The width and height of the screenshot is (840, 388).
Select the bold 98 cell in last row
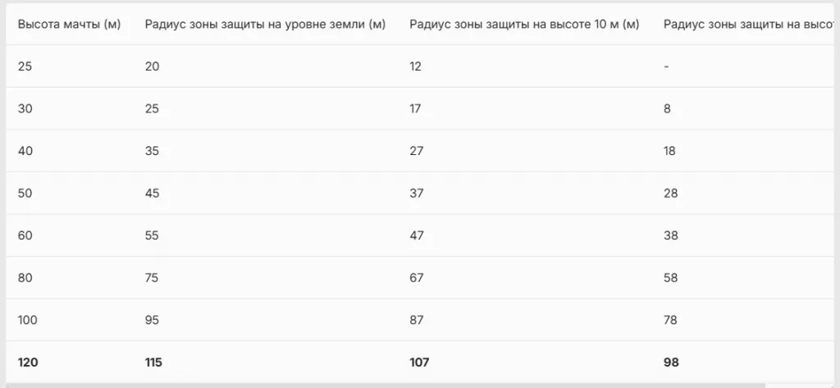(671, 362)
